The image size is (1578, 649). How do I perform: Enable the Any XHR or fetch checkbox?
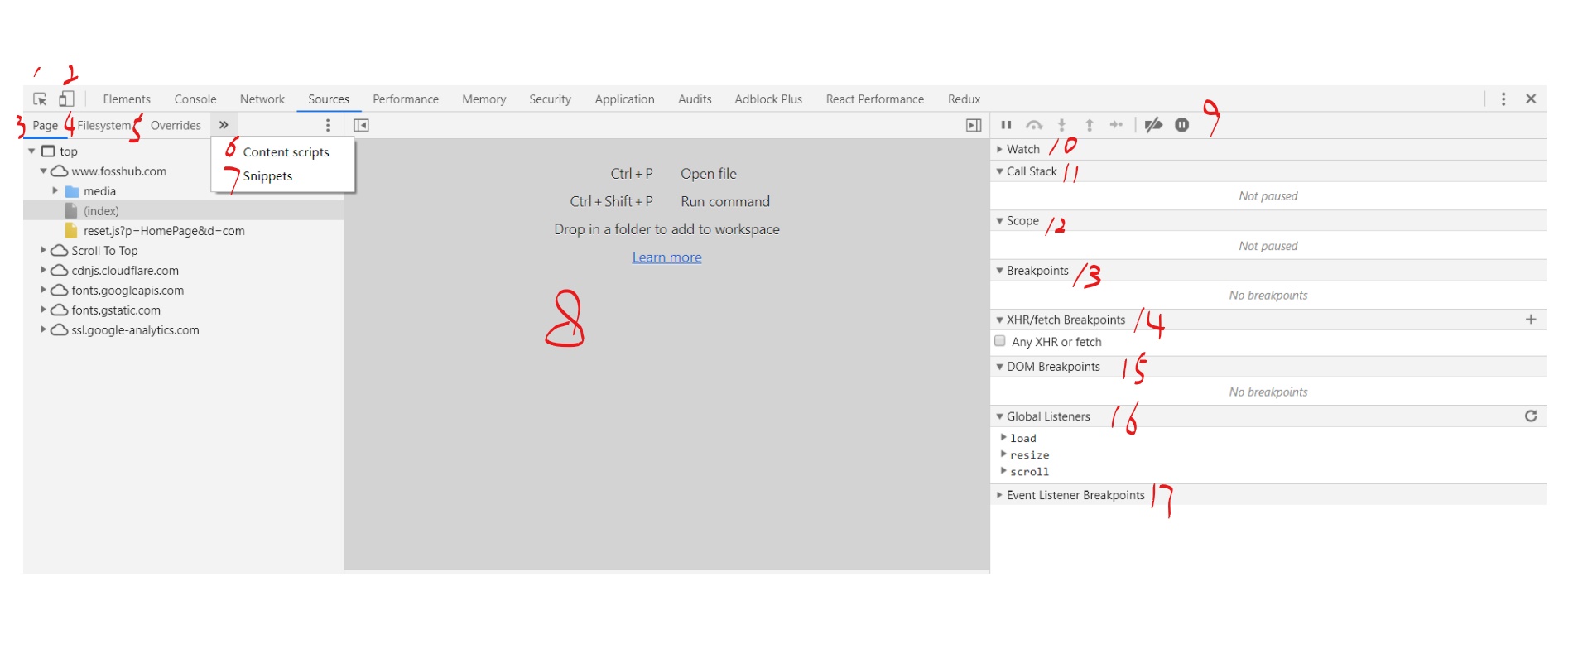pos(1000,341)
